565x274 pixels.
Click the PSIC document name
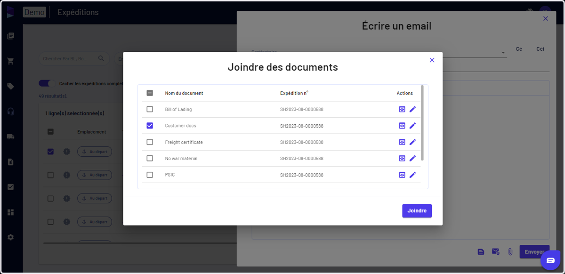click(170, 175)
